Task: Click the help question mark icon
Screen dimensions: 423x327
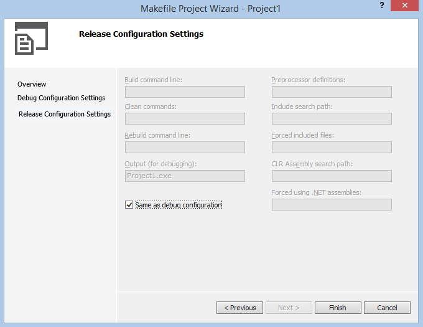Action: [382, 5]
